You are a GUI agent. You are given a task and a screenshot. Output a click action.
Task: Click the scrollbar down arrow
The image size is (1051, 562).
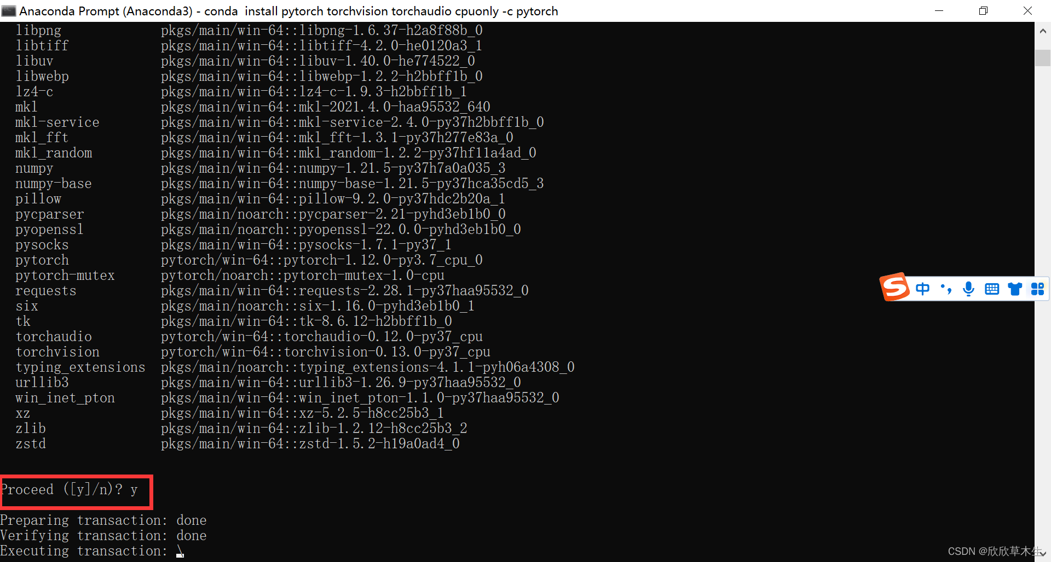[1043, 554]
